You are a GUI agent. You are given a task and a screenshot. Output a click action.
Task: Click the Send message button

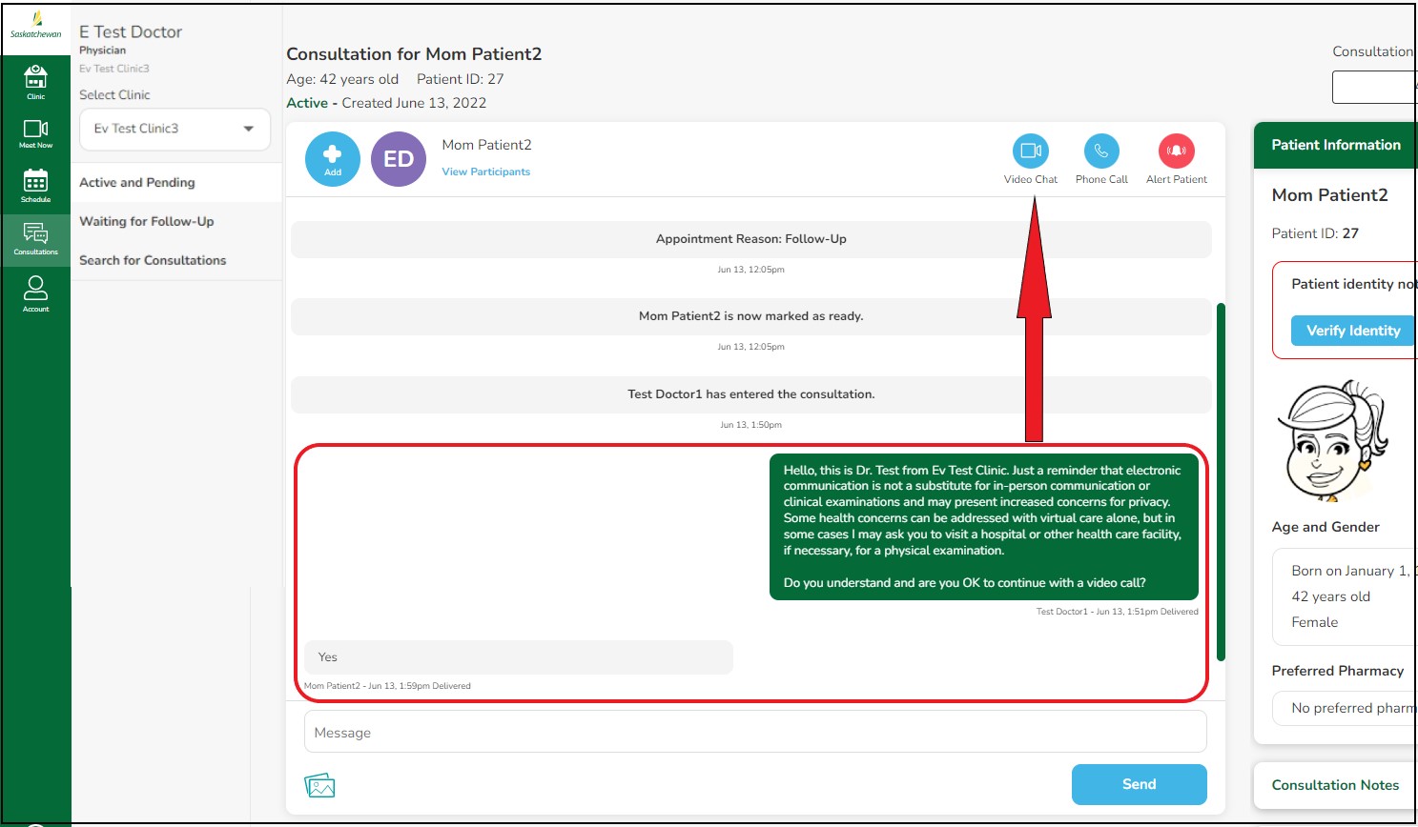pyautogui.click(x=1139, y=784)
